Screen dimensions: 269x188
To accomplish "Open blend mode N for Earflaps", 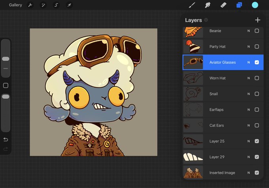I will coord(248,110).
